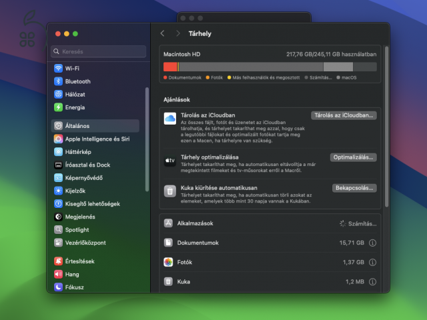The width and height of the screenshot is (427, 320).
Task: Click the red Dokumentumok storage bar segment
Action: (x=170, y=67)
